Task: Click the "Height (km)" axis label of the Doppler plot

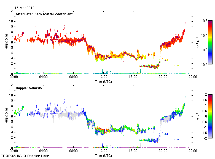Action: [6, 116]
